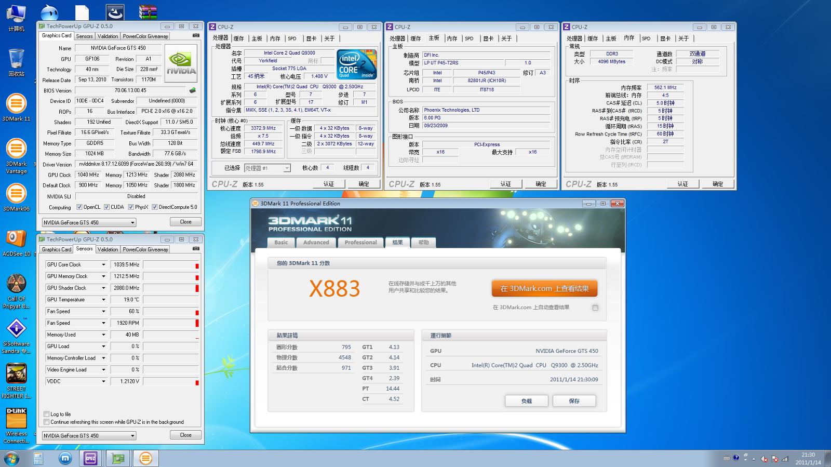Open the D-Link Wireless Connection desktop icon
831x467 pixels.
[x=16, y=426]
